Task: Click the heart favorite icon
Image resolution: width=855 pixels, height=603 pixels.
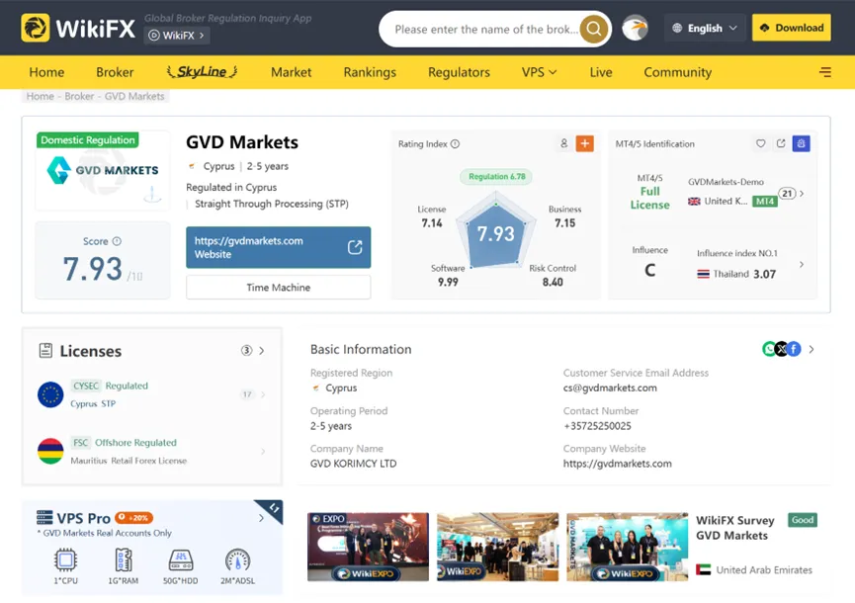Action: 761,143
